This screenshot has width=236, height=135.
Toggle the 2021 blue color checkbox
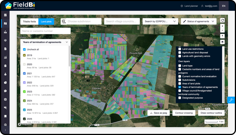24,74
